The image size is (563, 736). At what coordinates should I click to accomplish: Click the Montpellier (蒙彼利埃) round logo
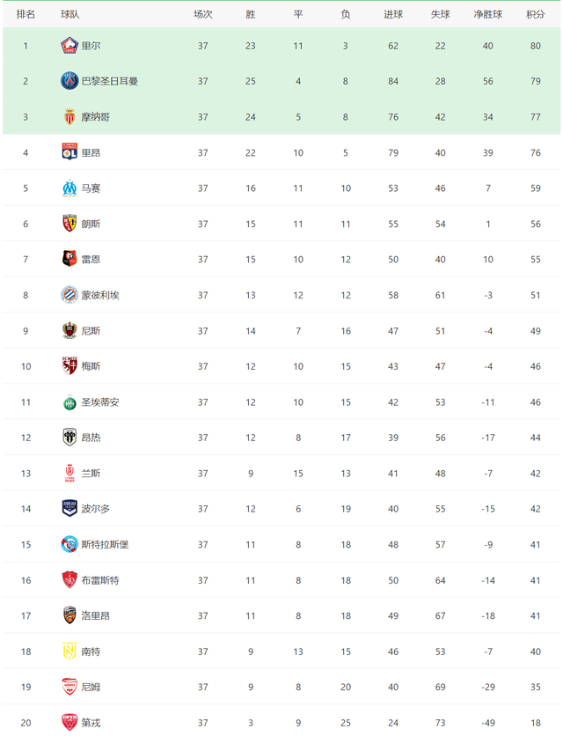pyautogui.click(x=69, y=295)
